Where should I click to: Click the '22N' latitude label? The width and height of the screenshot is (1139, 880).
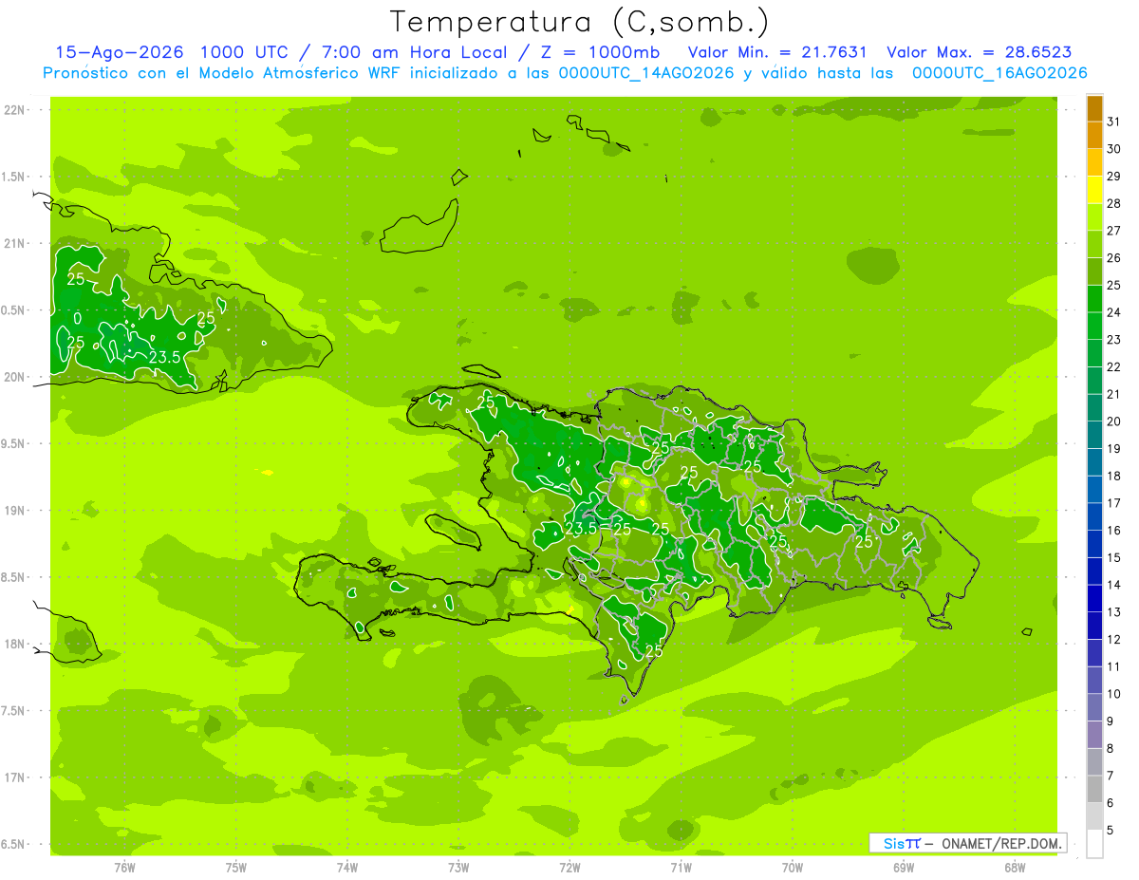pyautogui.click(x=13, y=110)
